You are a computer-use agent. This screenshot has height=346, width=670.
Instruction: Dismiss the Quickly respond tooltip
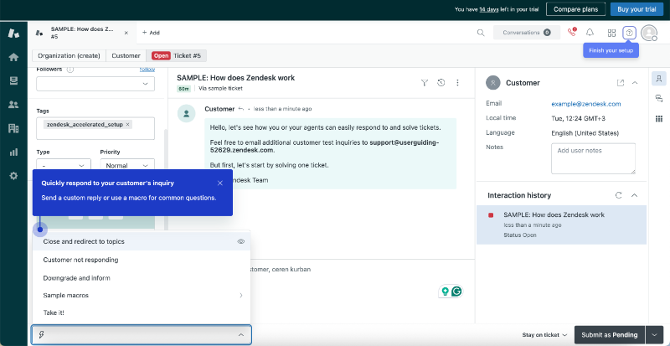click(x=220, y=183)
